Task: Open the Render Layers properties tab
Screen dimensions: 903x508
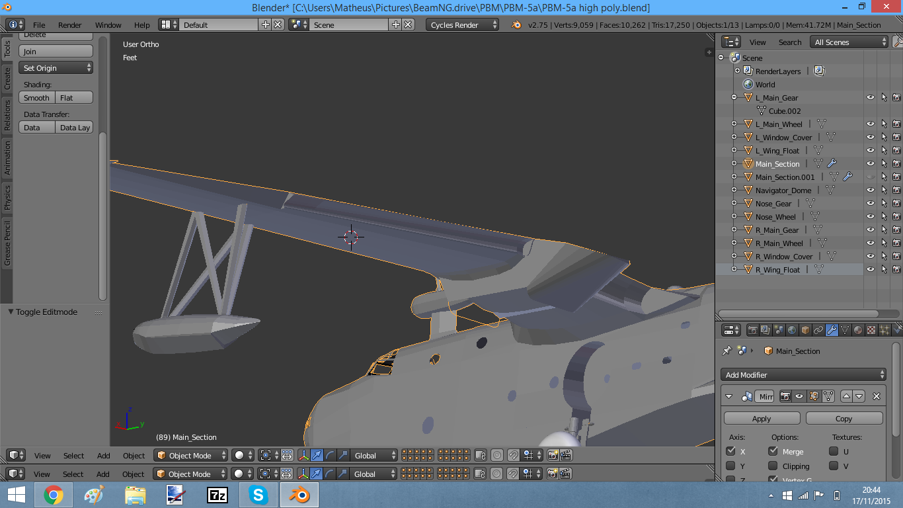Action: (766, 329)
